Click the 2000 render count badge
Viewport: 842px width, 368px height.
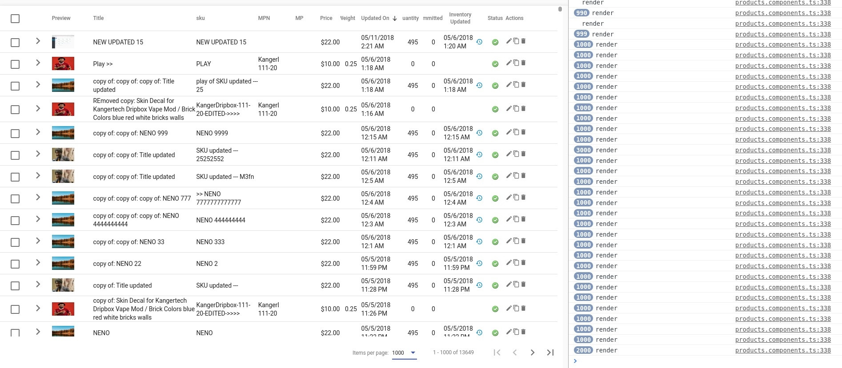pos(583,350)
